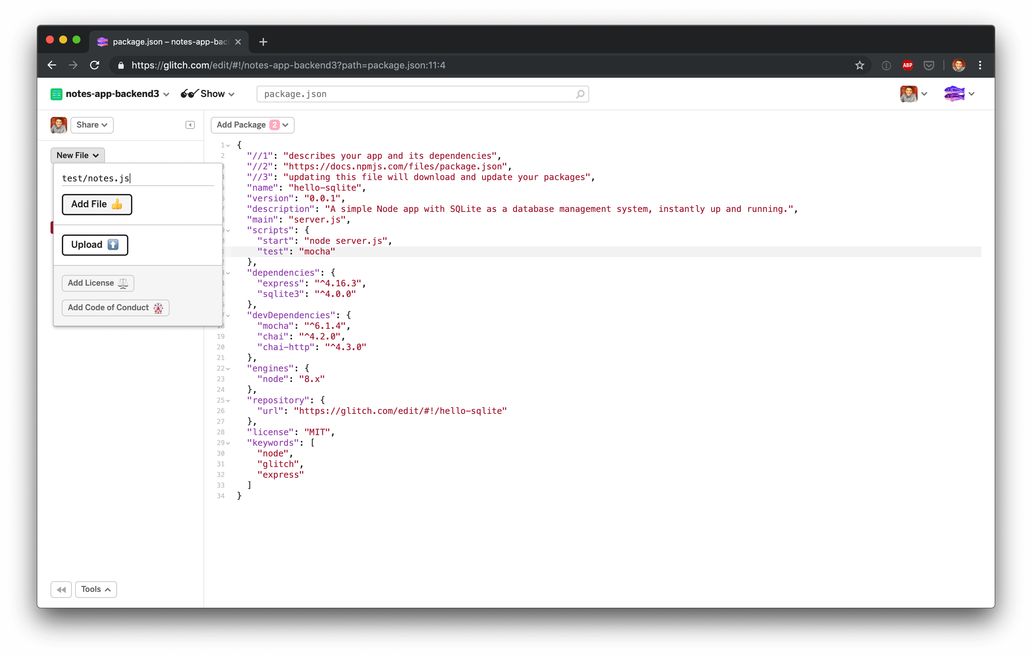Open Chrome's three-dot menu

tap(980, 65)
